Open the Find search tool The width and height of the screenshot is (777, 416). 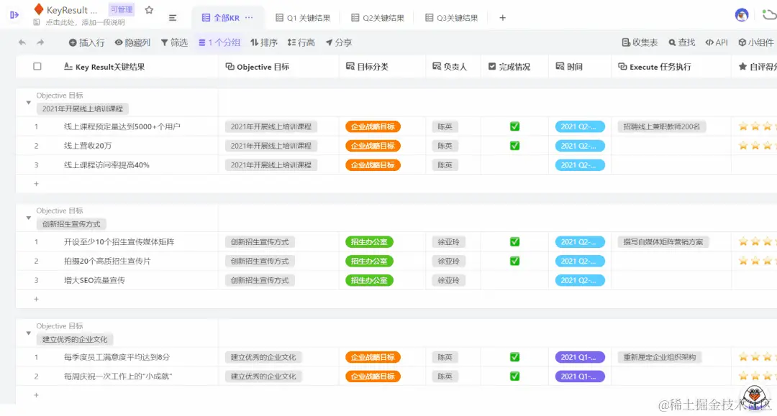(x=681, y=42)
